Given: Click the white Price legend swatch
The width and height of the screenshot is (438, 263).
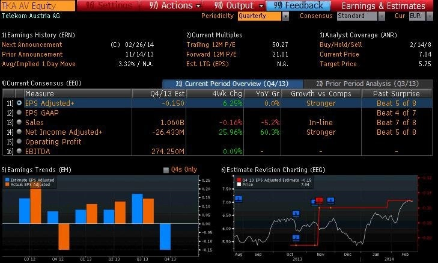Looking at the screenshot, I should (239, 184).
